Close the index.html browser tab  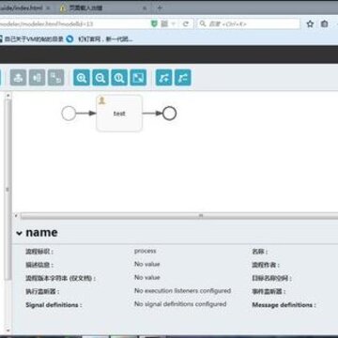coord(48,8)
